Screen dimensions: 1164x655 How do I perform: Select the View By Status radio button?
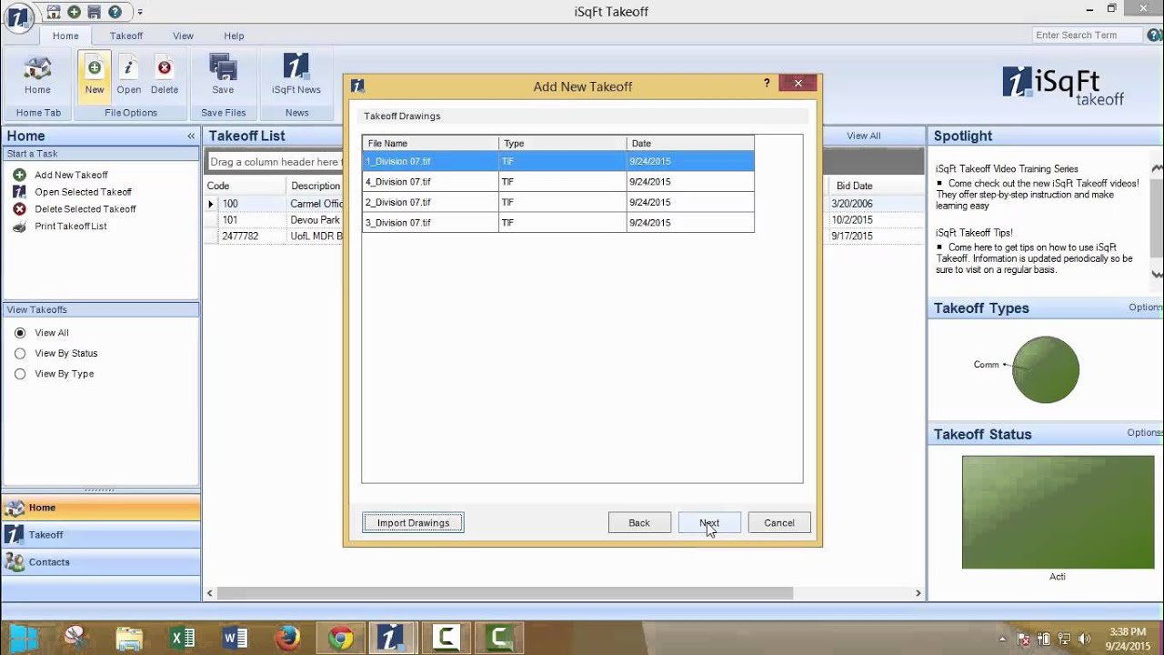click(20, 353)
